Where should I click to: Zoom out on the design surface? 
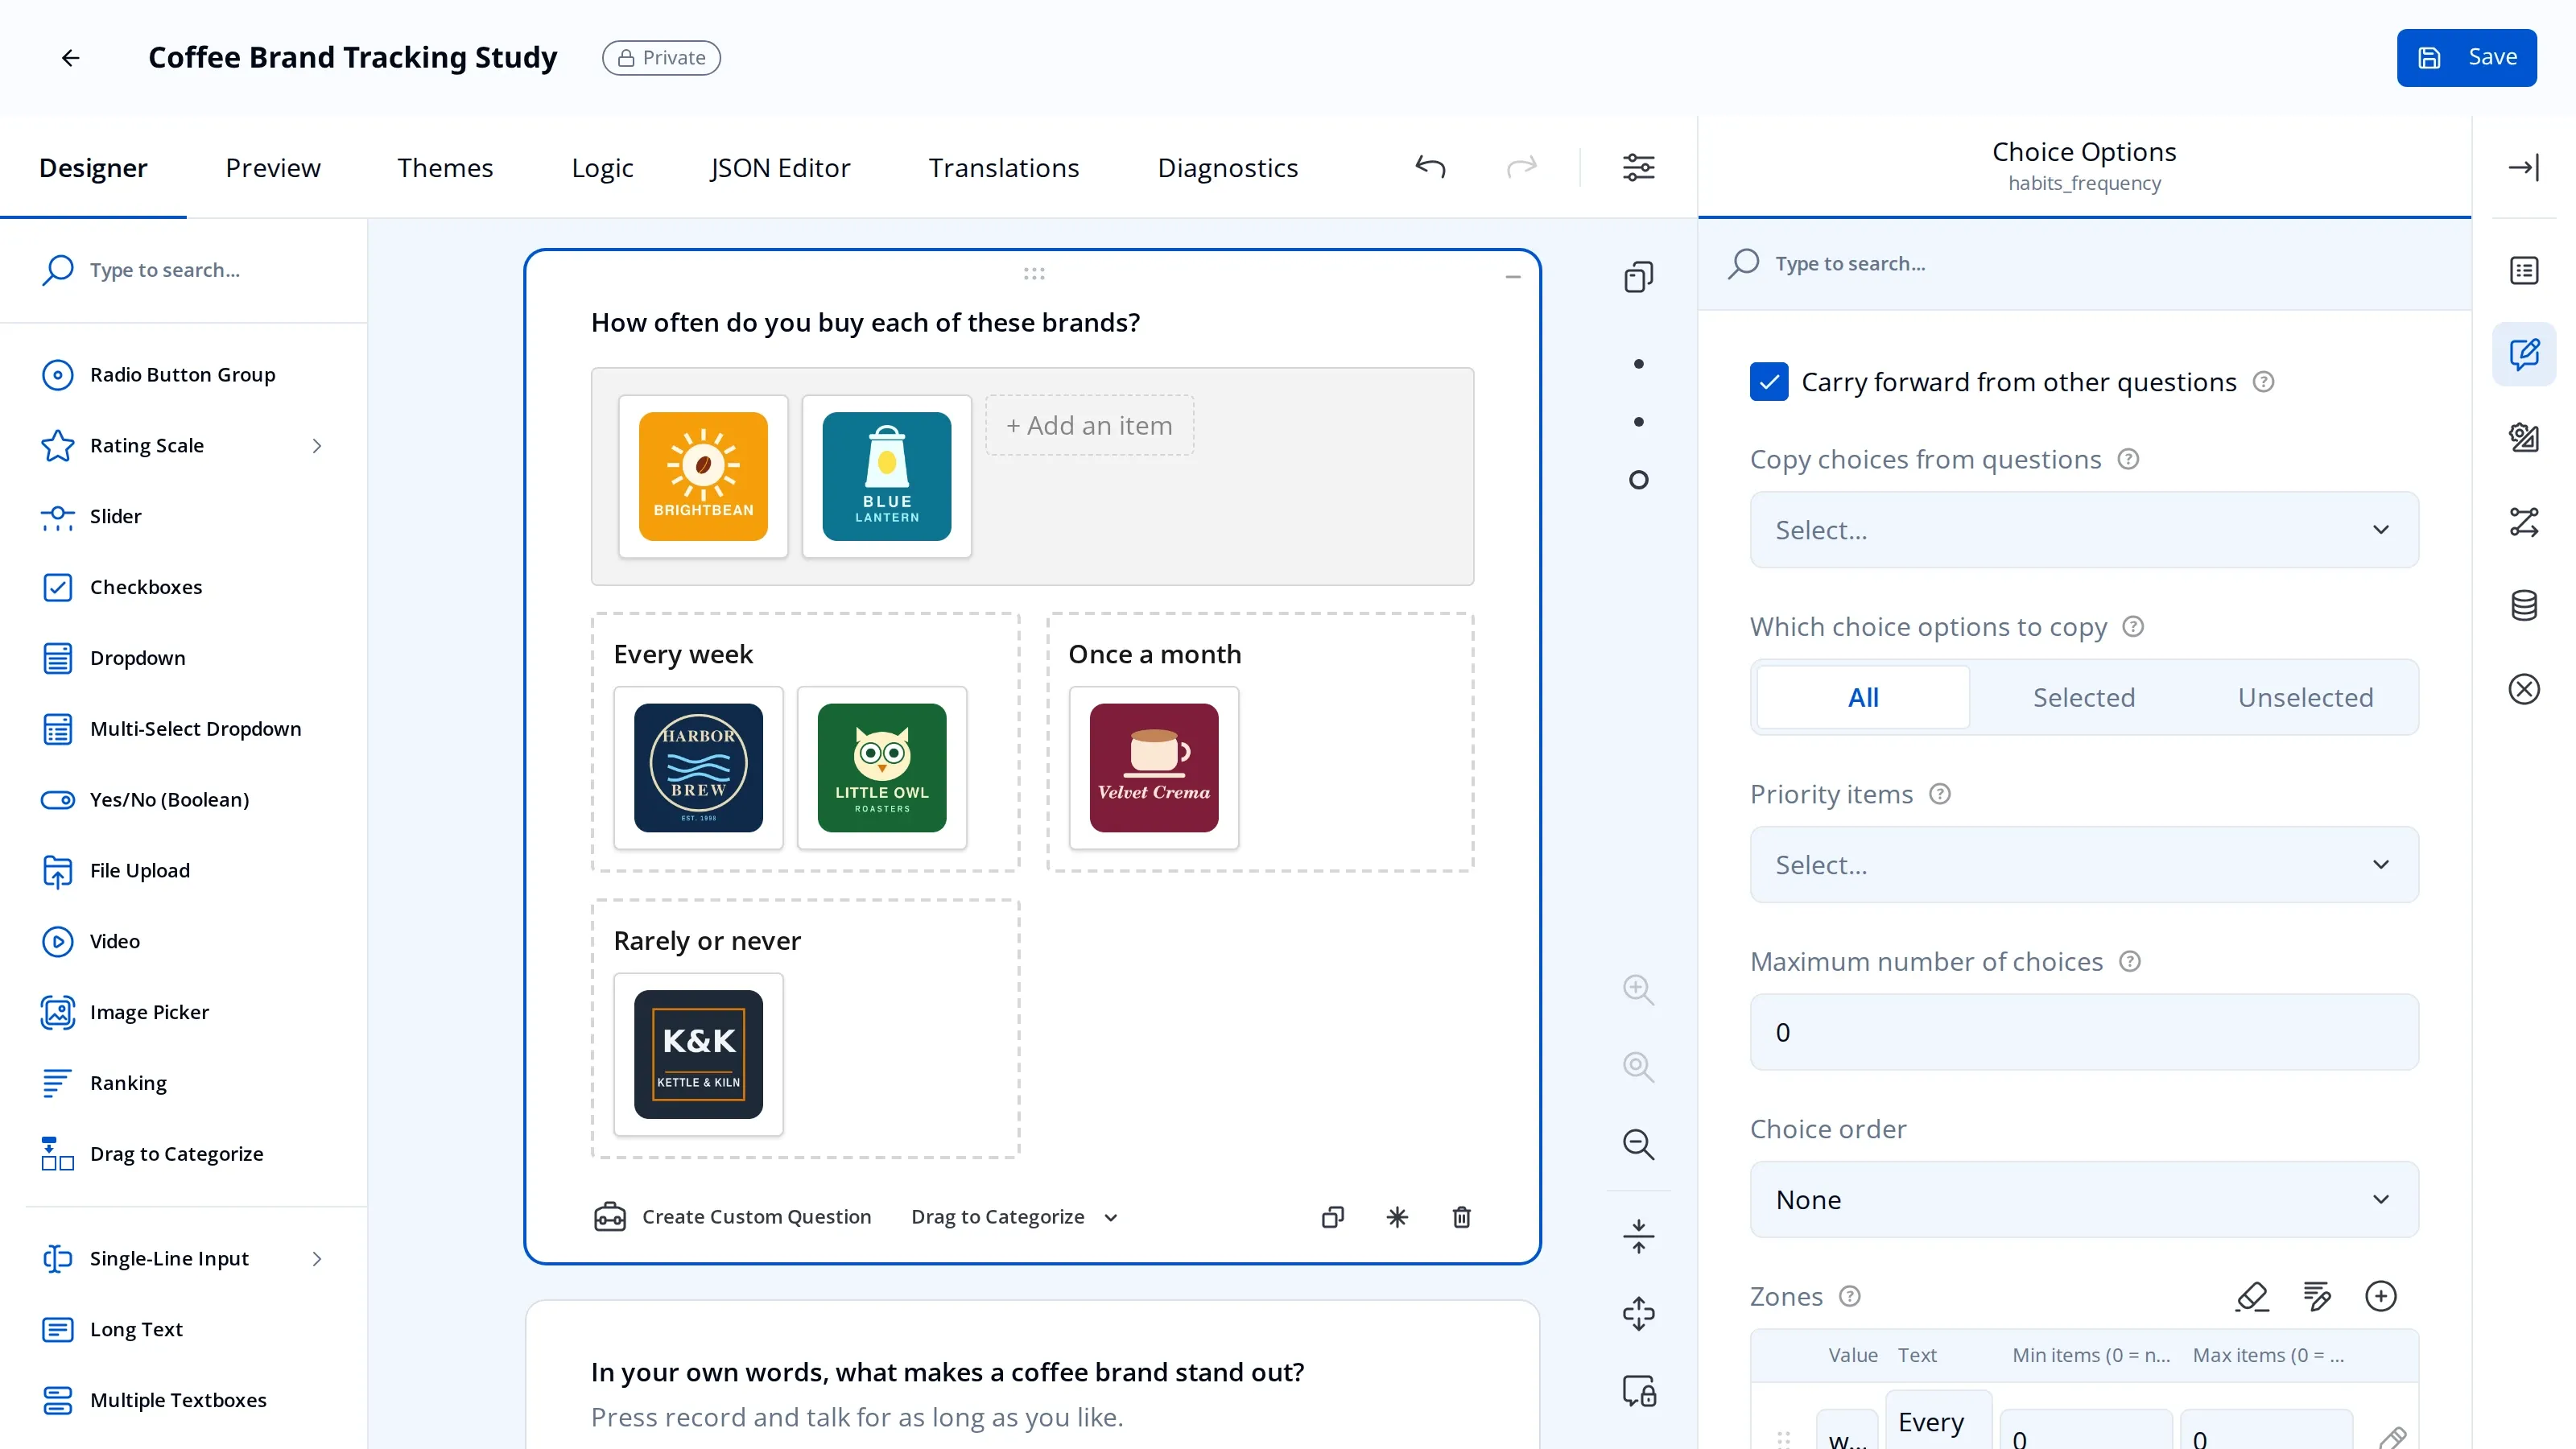click(1638, 1144)
